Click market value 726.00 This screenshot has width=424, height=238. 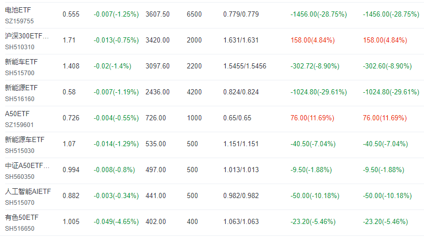(x=156, y=118)
